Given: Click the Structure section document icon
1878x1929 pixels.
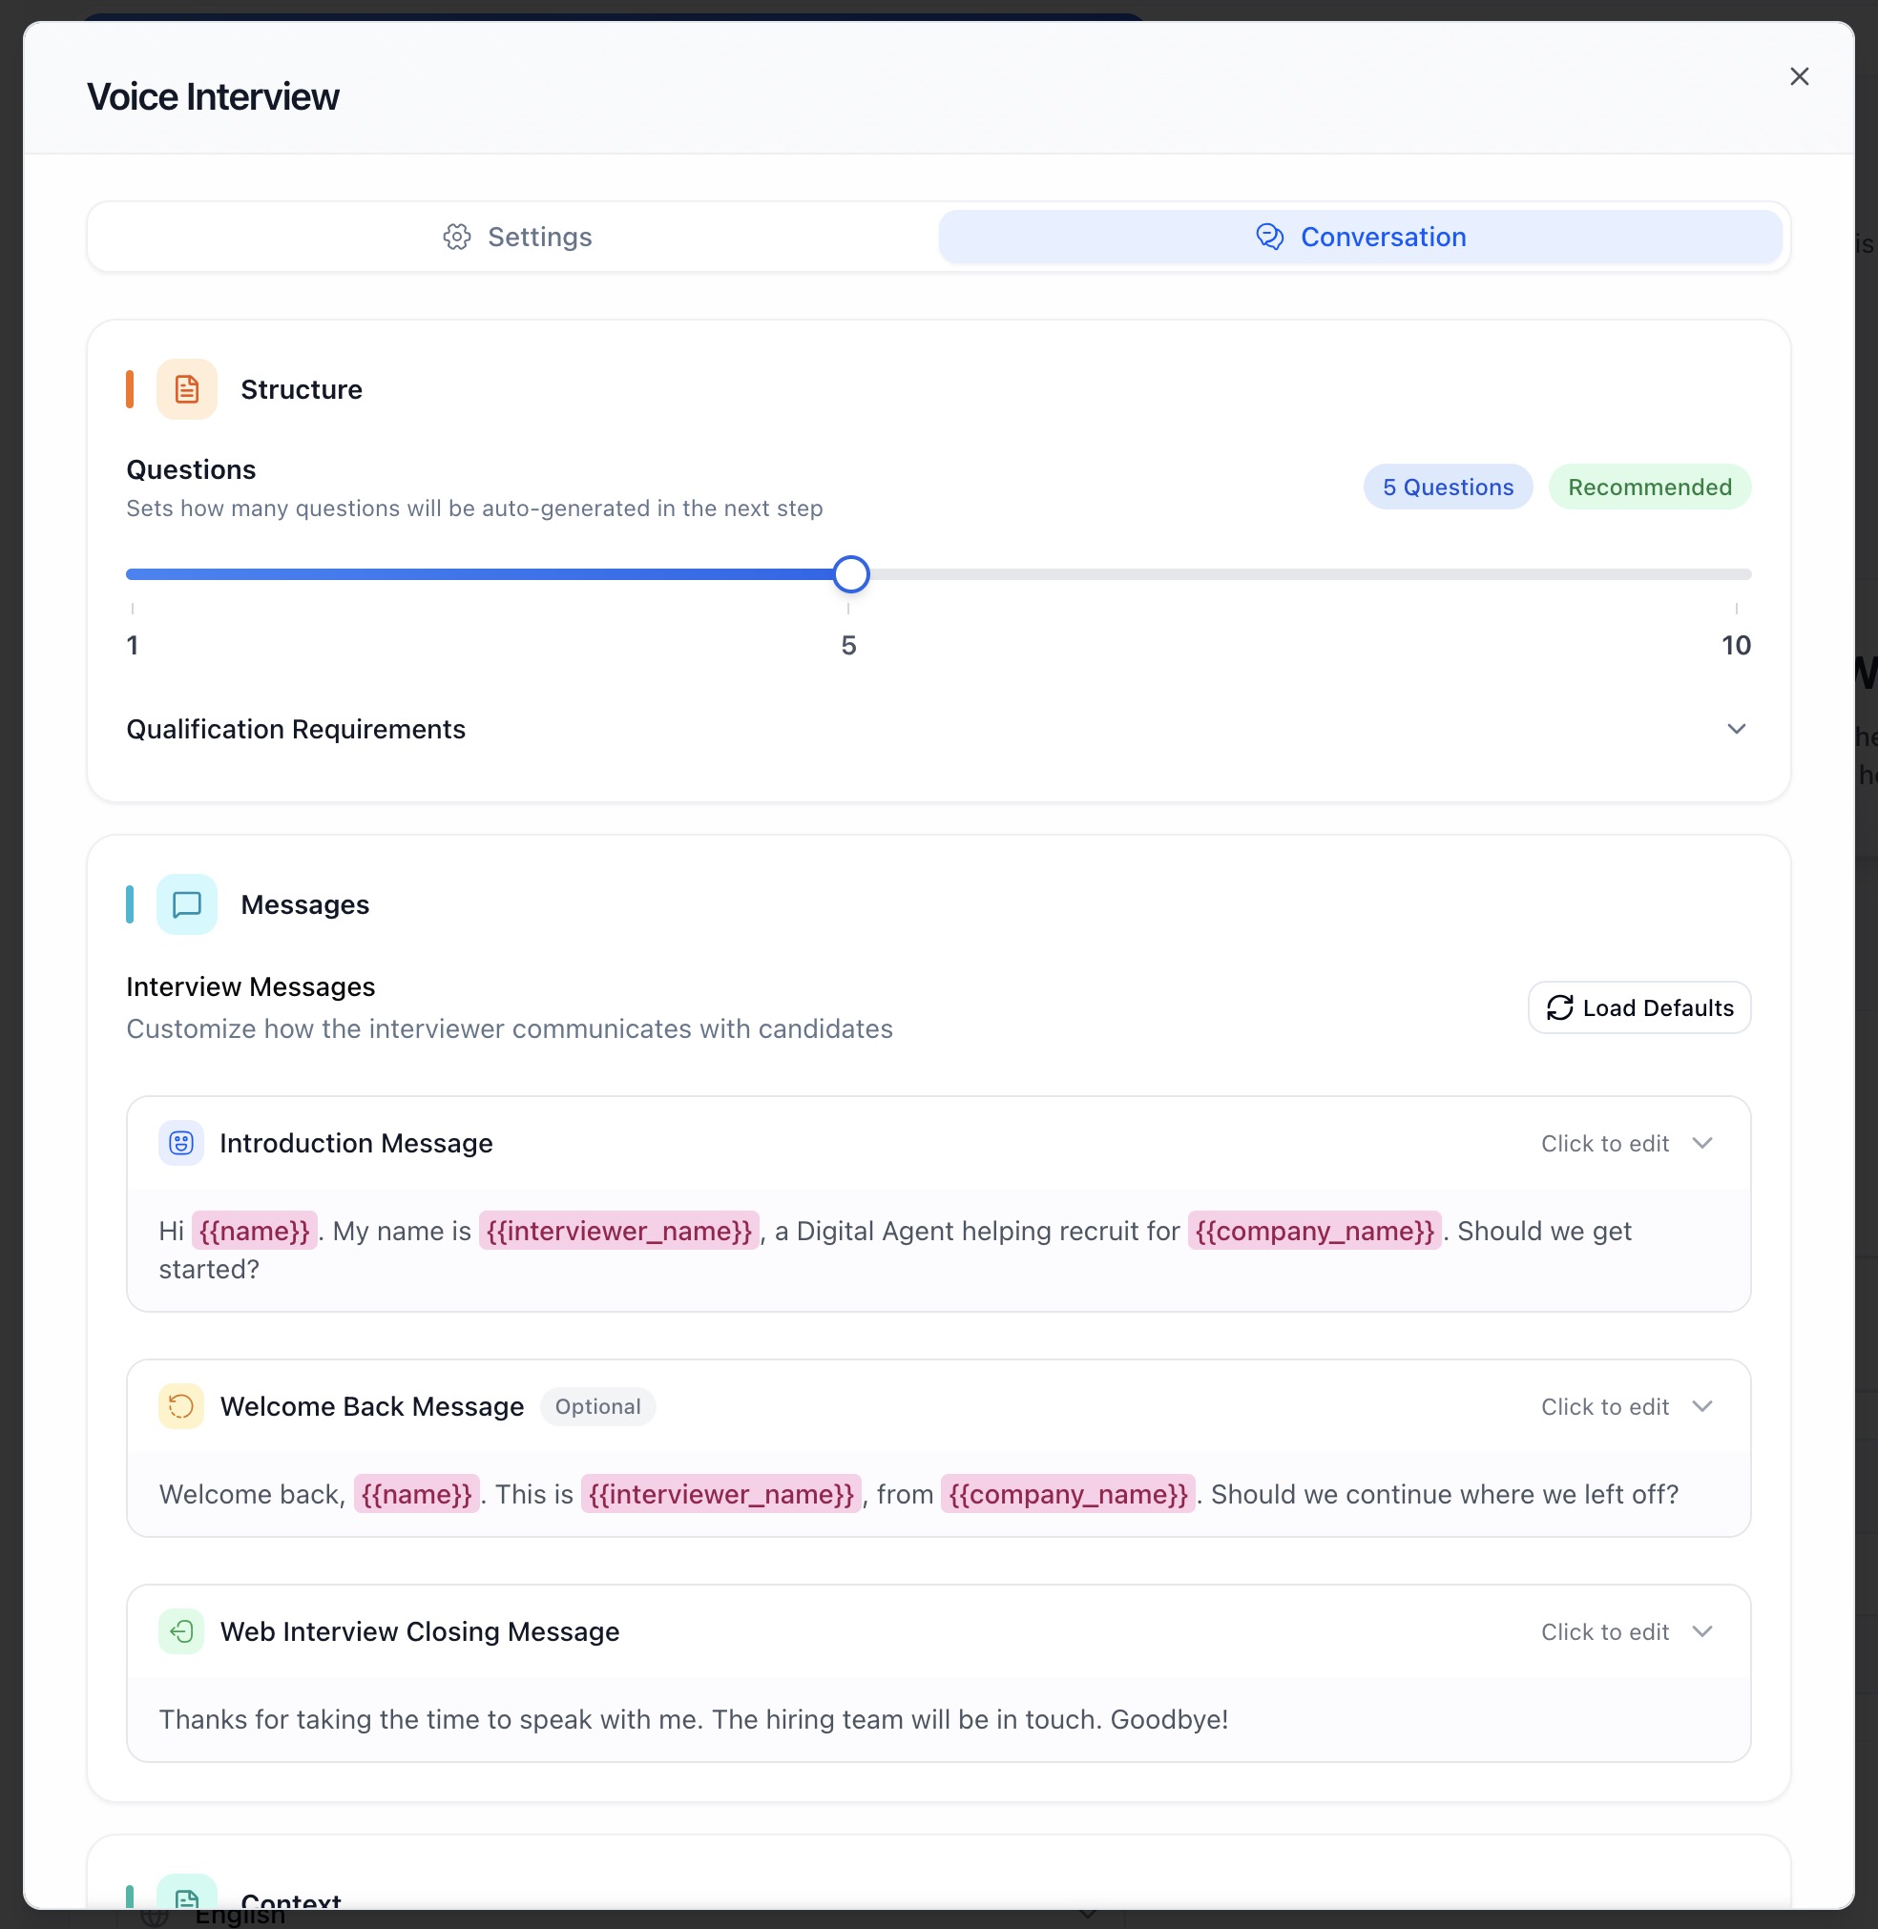Looking at the screenshot, I should click(186, 389).
